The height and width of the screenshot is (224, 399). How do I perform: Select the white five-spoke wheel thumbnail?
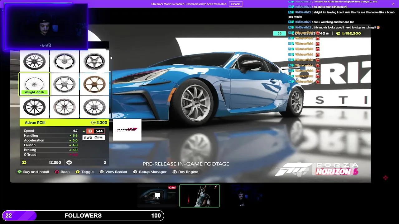(x=64, y=61)
